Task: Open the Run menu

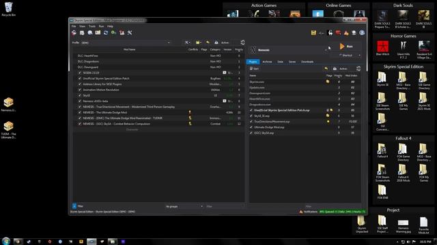Action: coord(101,26)
